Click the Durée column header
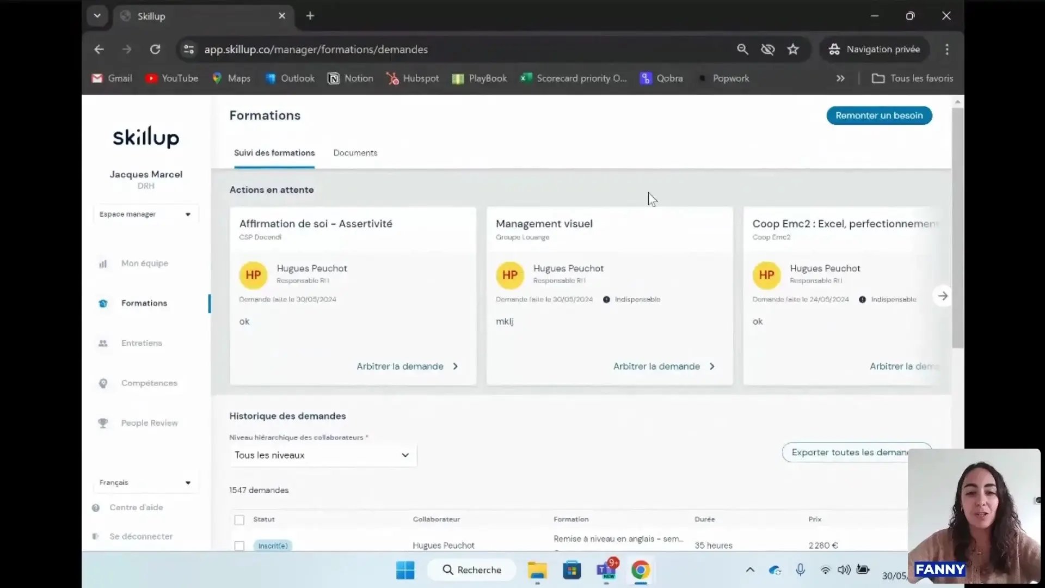Viewport: 1045px width, 588px height. (705, 519)
